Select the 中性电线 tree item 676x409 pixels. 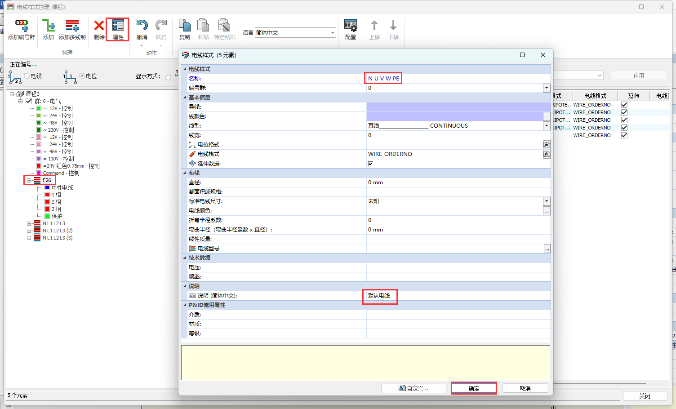tap(62, 187)
